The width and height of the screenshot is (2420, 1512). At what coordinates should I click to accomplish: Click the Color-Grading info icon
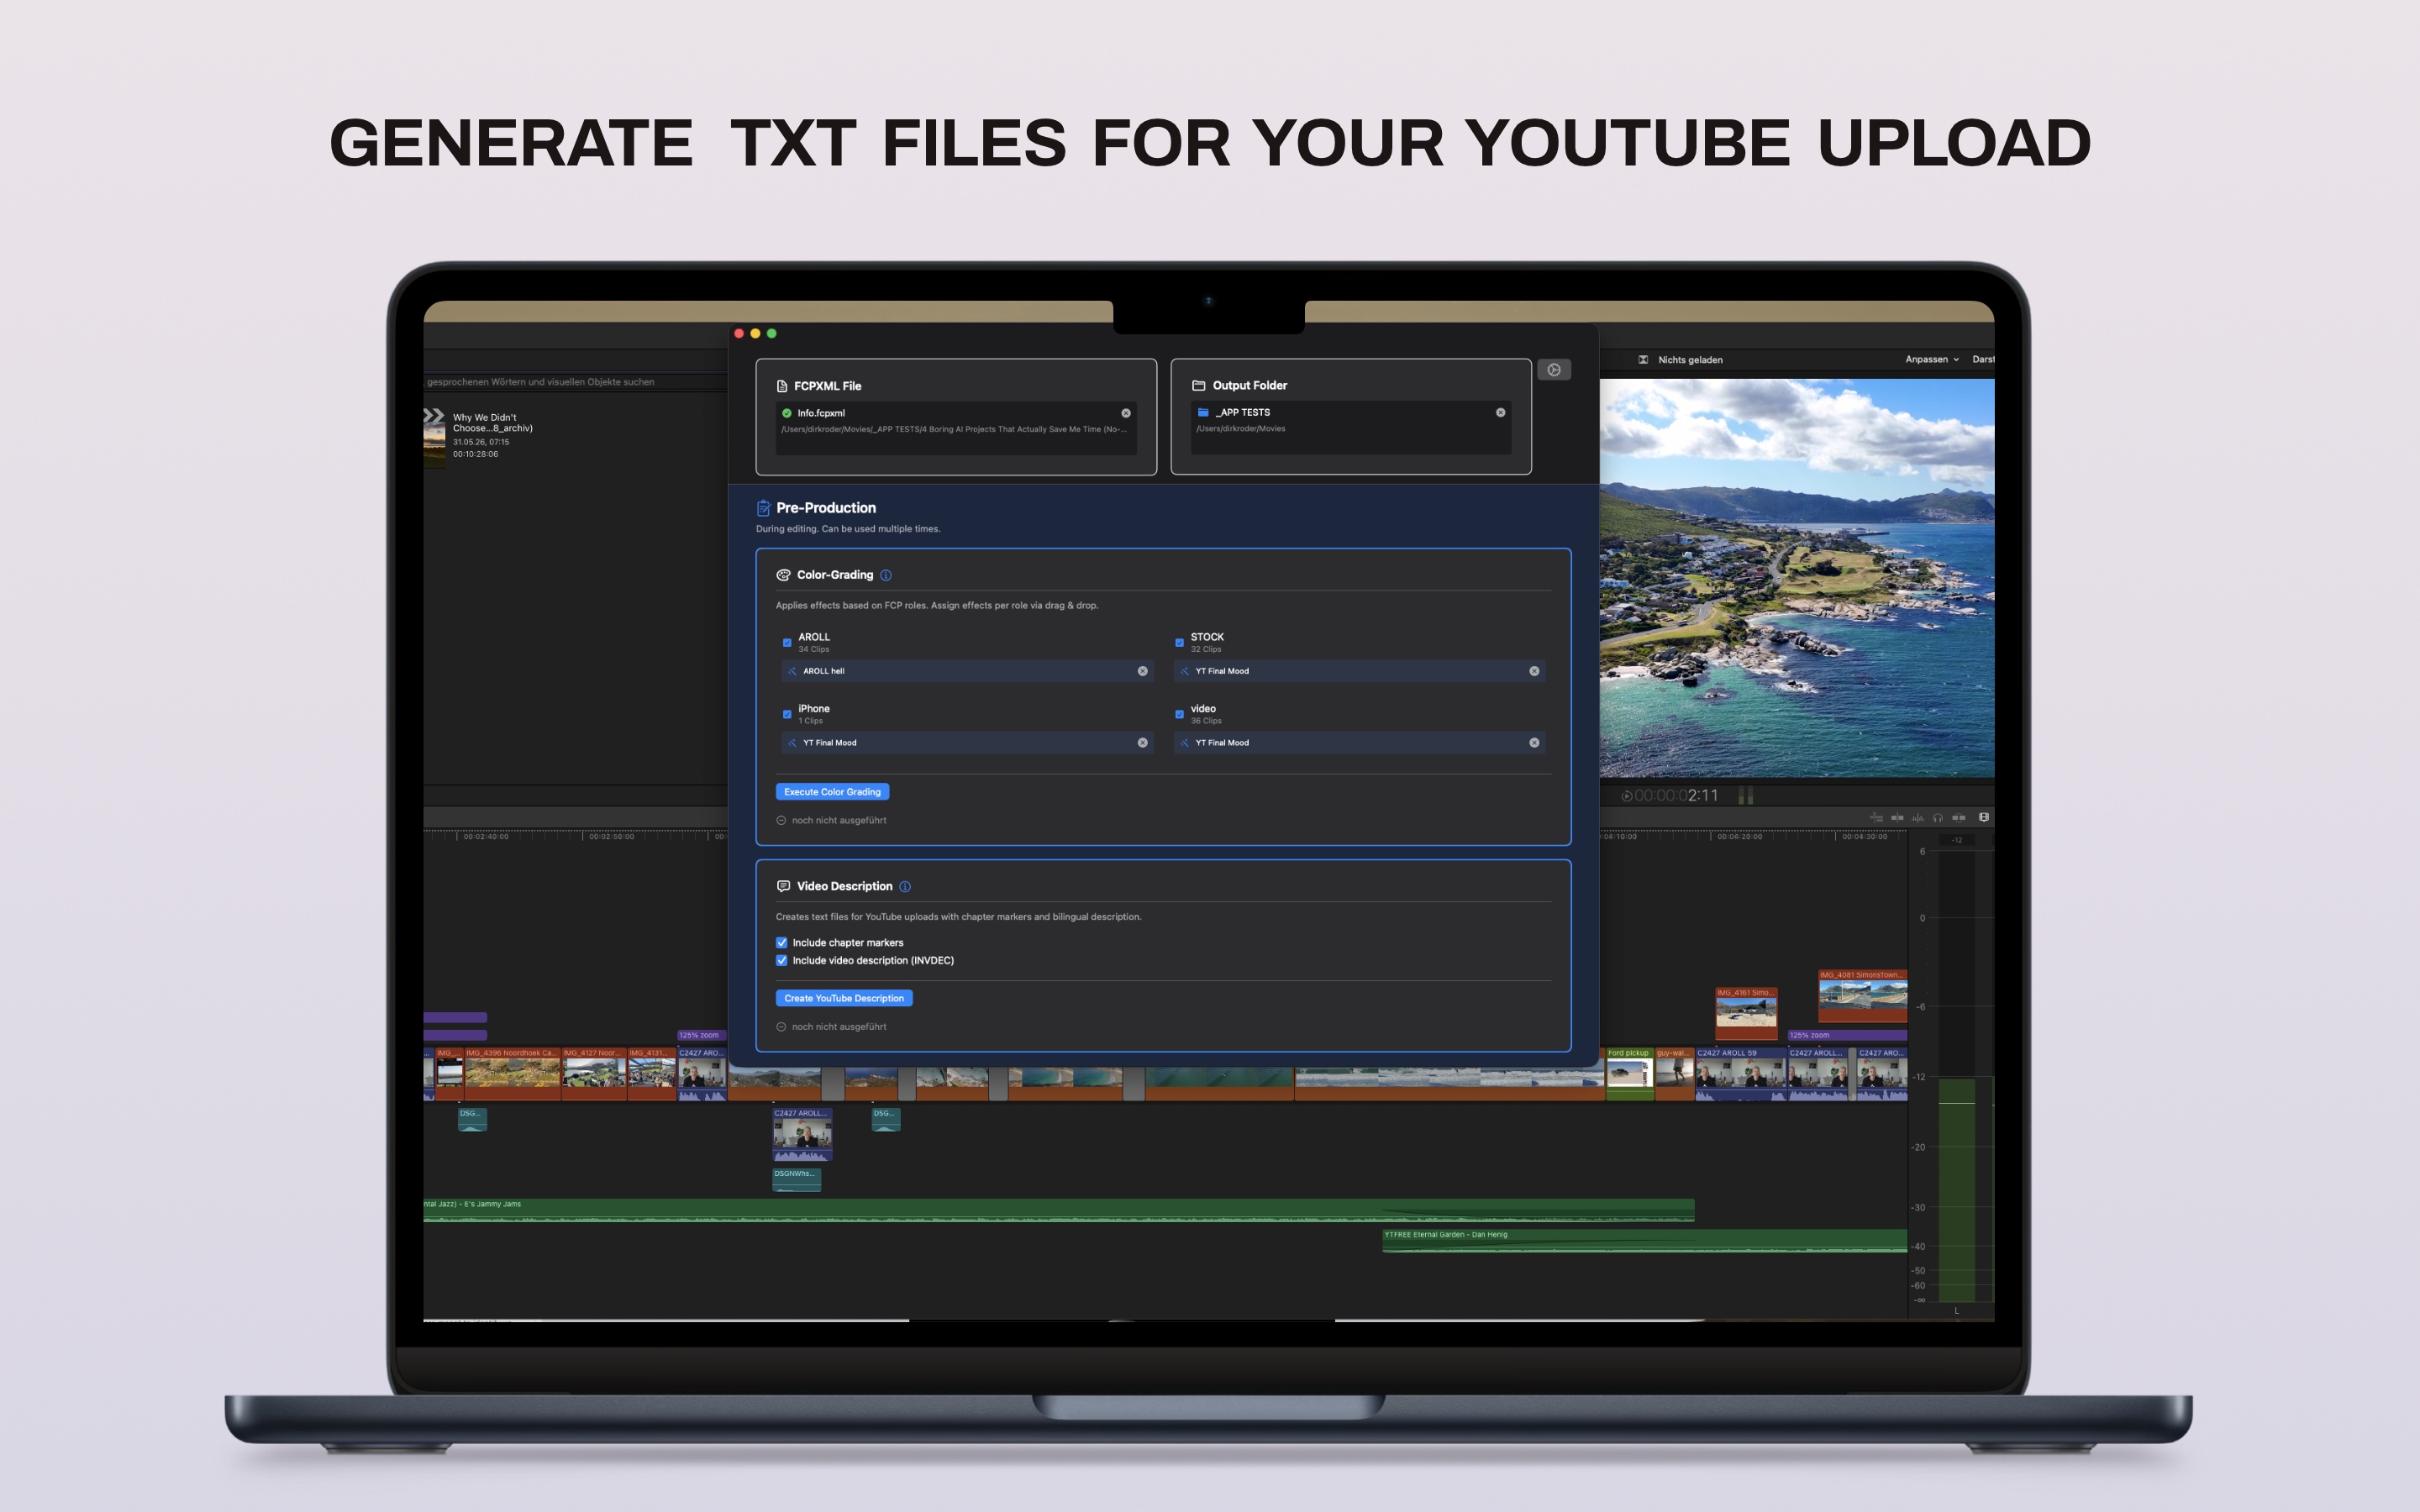click(886, 575)
